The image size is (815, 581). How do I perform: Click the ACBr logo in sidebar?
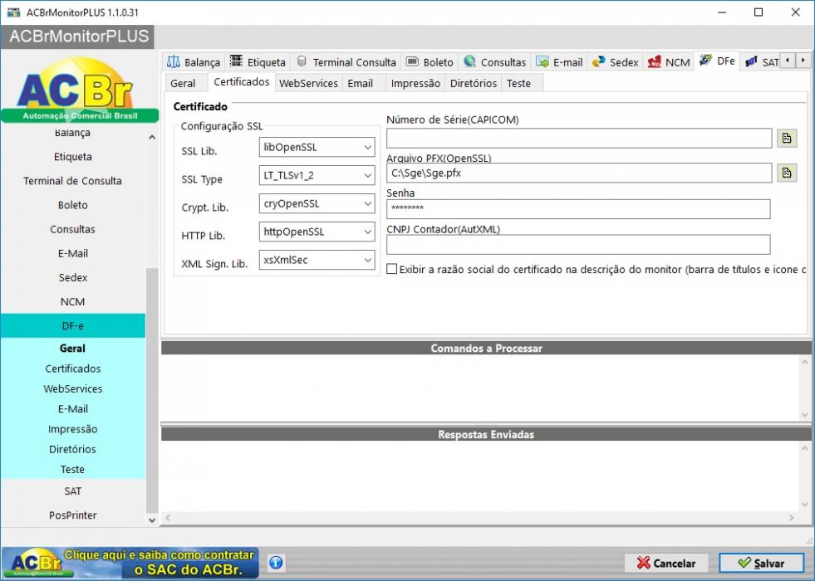(80, 90)
